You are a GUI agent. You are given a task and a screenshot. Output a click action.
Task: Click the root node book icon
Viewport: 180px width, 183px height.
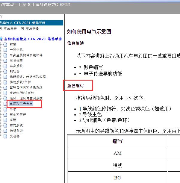pyautogui.click(x=1, y=39)
